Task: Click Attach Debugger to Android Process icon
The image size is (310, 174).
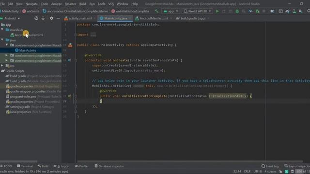Action: [257, 11]
